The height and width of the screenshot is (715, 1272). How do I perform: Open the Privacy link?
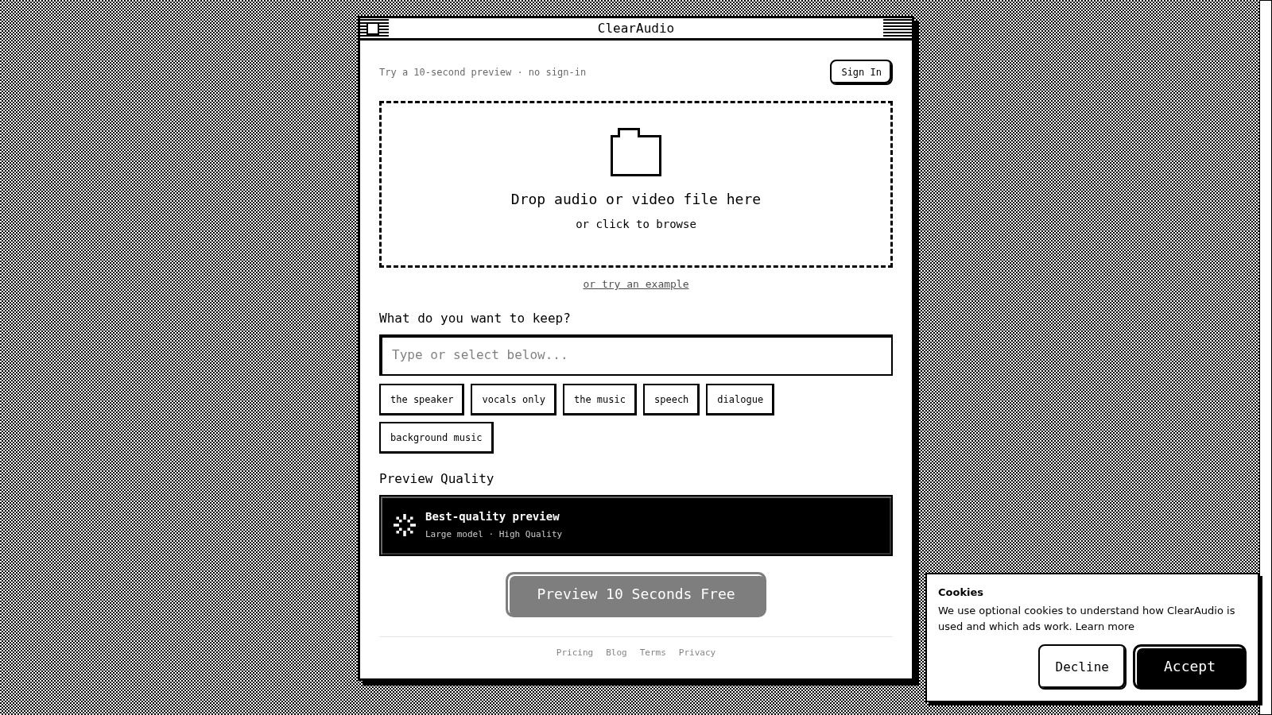pos(697,653)
